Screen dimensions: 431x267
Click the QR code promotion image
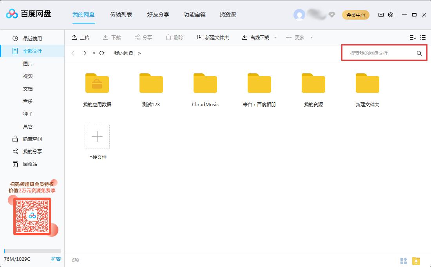coord(32,216)
